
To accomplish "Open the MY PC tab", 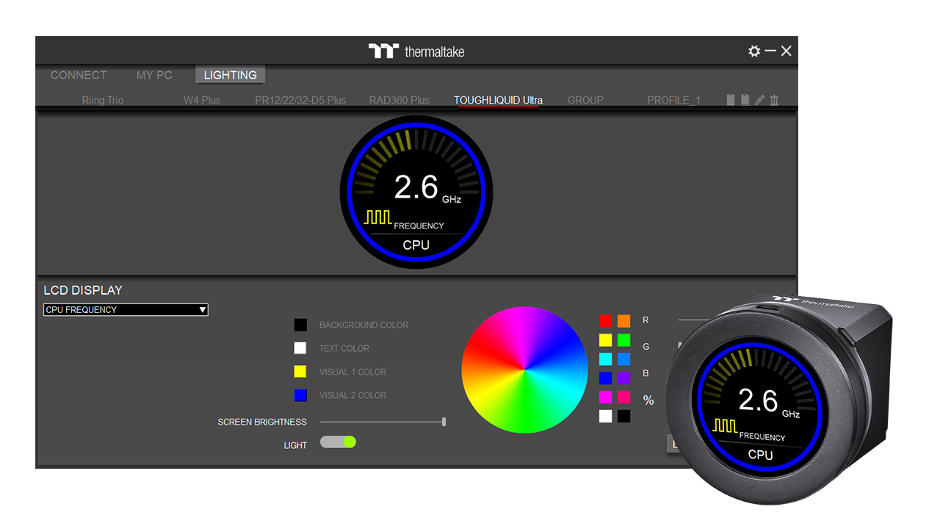I will 154,75.
